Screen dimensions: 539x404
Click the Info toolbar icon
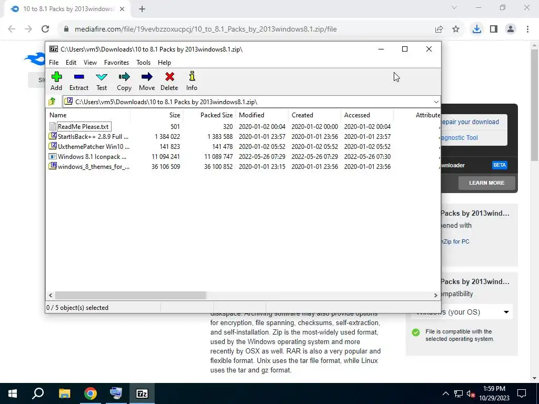[x=192, y=76]
